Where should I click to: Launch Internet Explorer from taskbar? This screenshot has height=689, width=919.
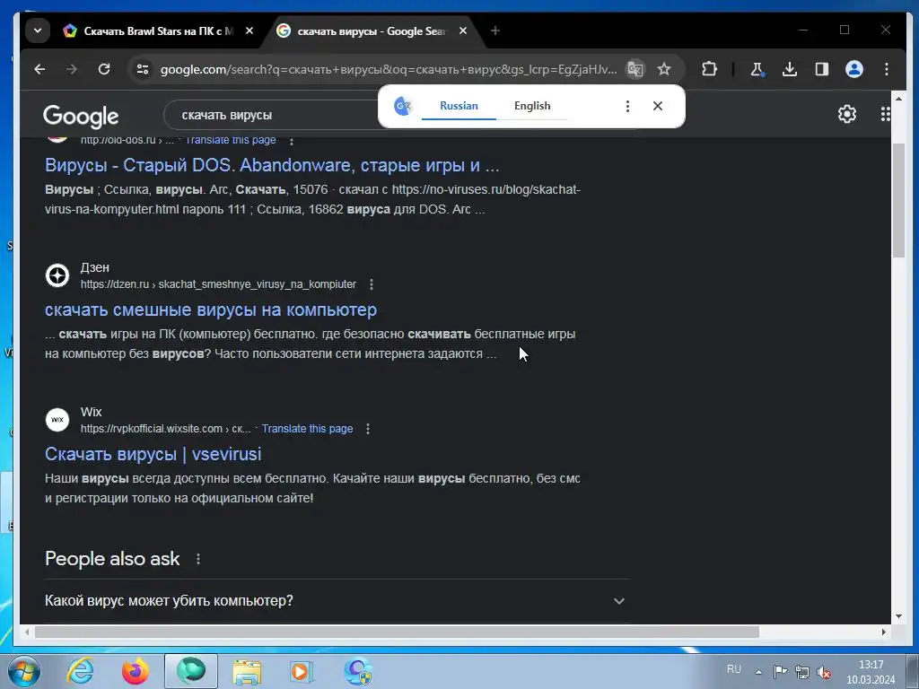[80, 671]
